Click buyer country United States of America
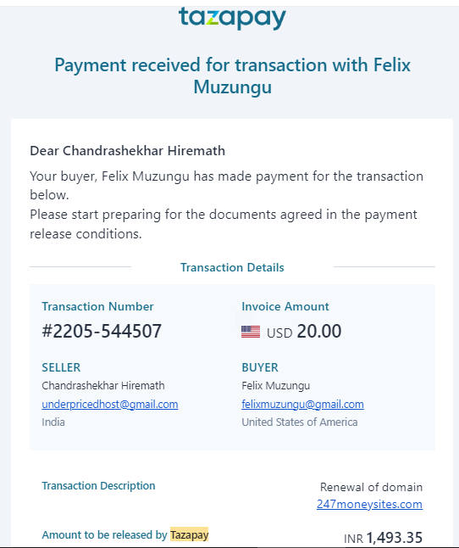459x548 pixels. 300,422
